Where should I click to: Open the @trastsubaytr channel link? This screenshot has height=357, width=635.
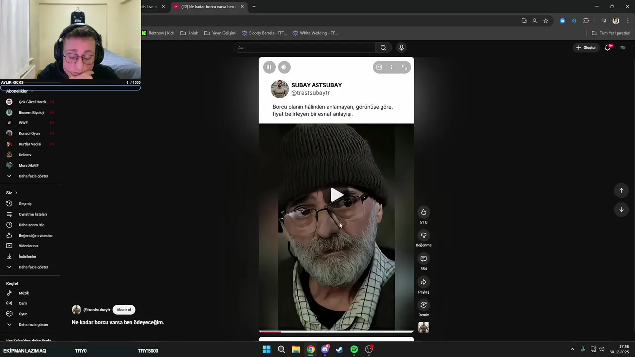pos(97,310)
